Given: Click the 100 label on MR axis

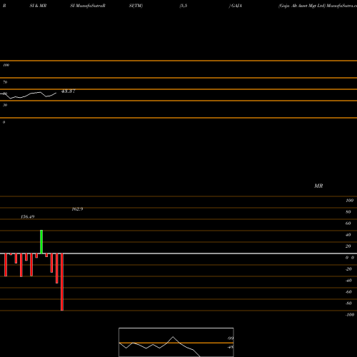Looking at the screenshot, I should [x=349, y=201].
